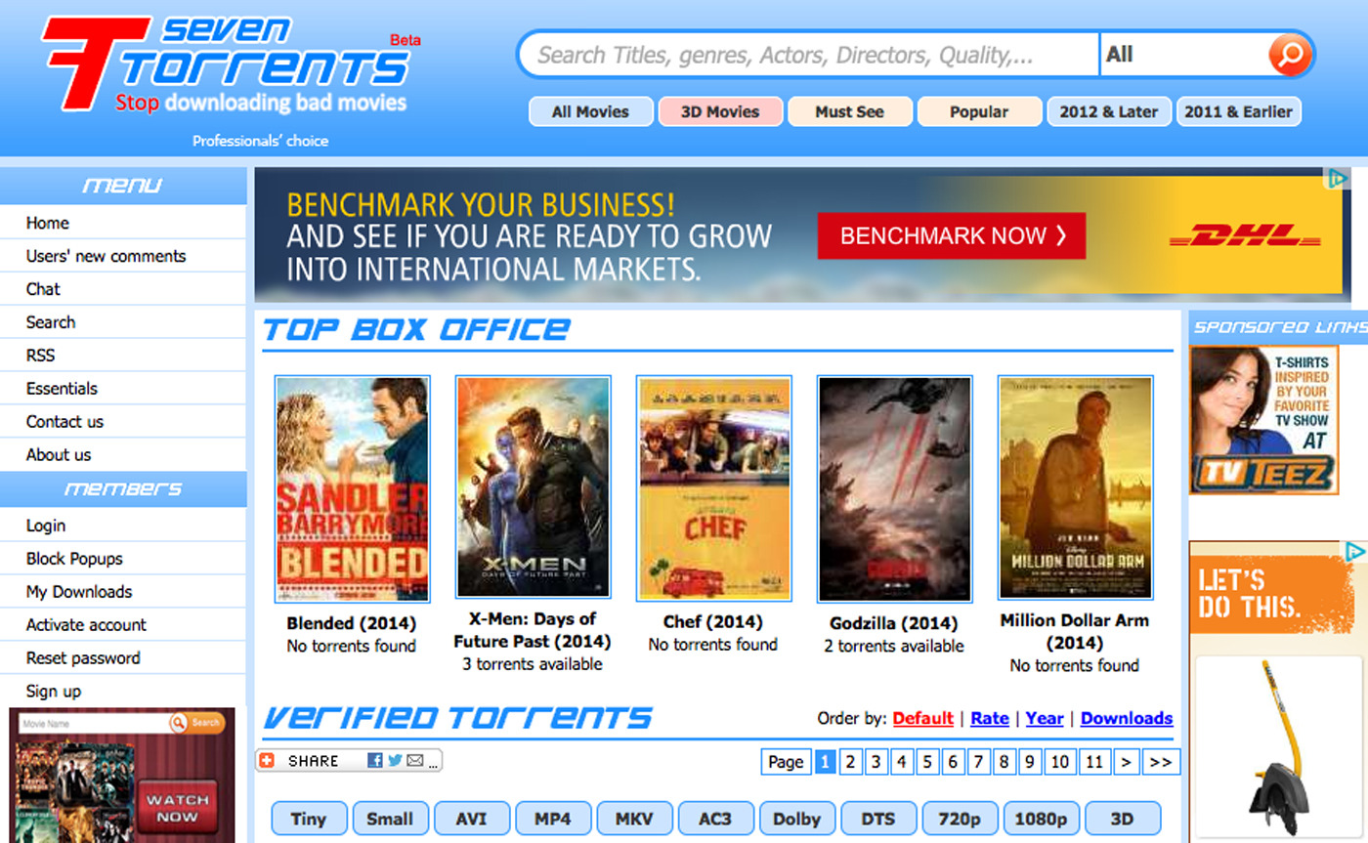Sort verified torrents by Downloads

pyautogui.click(x=1126, y=719)
